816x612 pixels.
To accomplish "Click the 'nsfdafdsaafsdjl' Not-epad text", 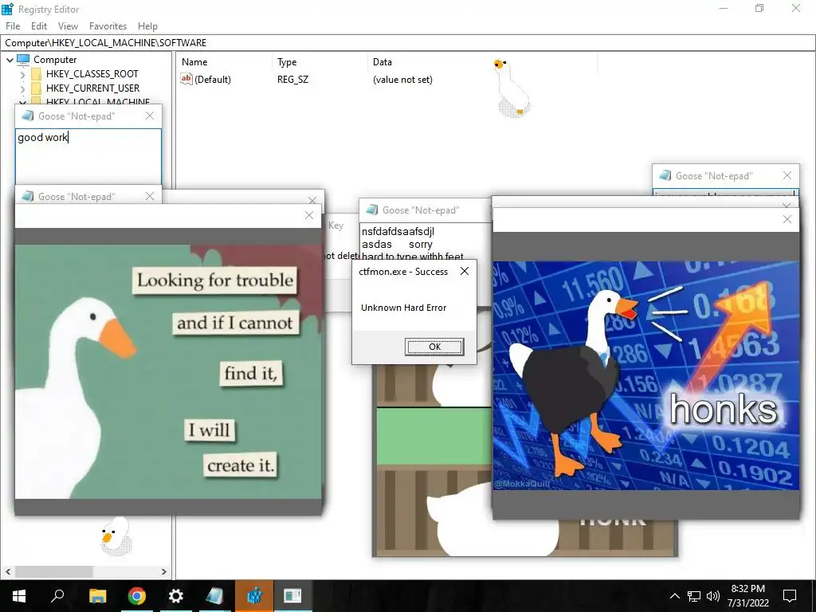I will [x=398, y=232].
